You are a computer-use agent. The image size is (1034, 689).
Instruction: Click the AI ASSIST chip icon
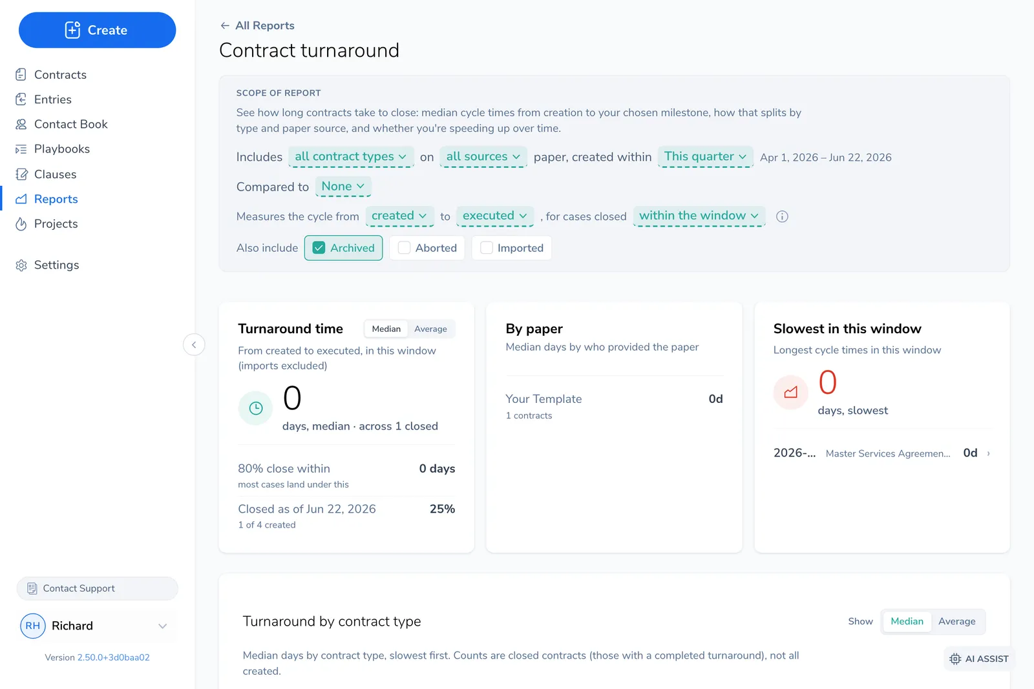(955, 659)
